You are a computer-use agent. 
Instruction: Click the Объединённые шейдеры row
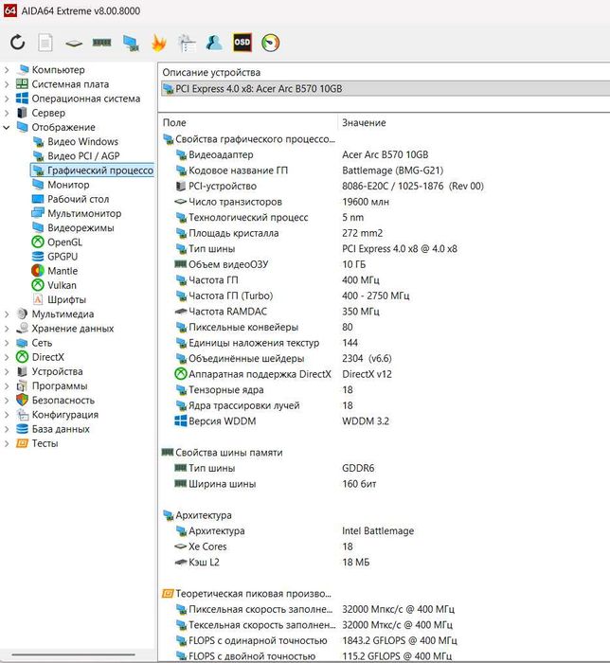pyautogui.click(x=385, y=359)
